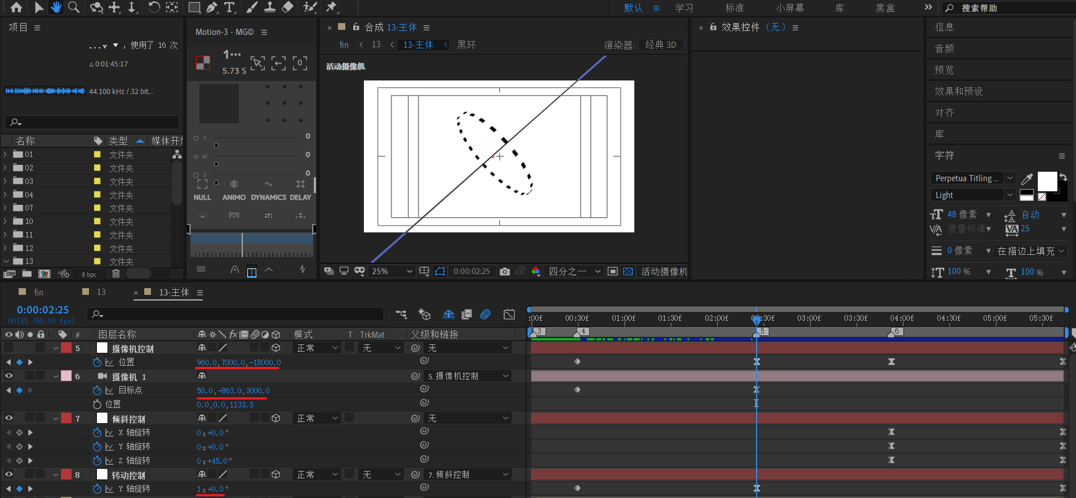Toggle visibility eye of layer 7 倾斜控制
This screenshot has width=1076, height=498.
click(8, 418)
